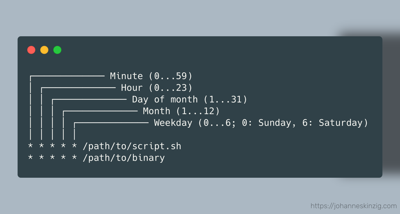
Task: Click the third asterisk on the binary line
Action: (52, 159)
